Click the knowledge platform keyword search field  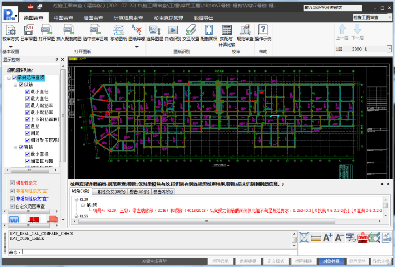[333, 8]
